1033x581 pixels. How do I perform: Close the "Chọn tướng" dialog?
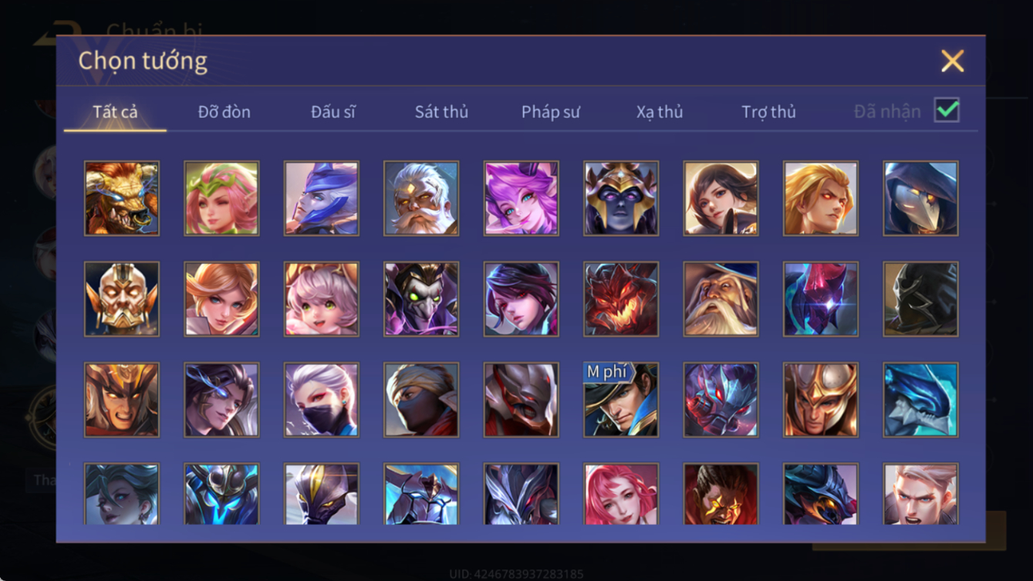pyautogui.click(x=952, y=61)
